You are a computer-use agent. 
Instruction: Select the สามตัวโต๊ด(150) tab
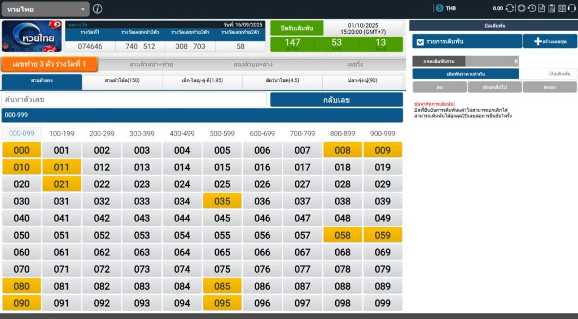[122, 81]
